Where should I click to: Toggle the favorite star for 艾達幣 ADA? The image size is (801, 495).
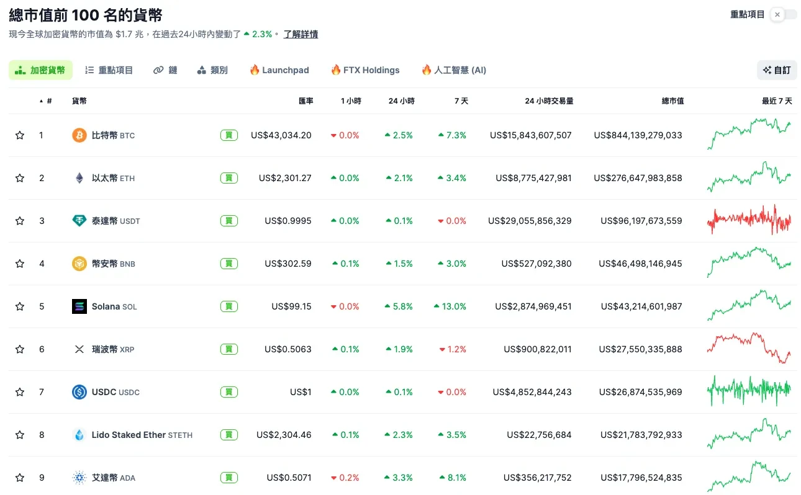coord(19,478)
